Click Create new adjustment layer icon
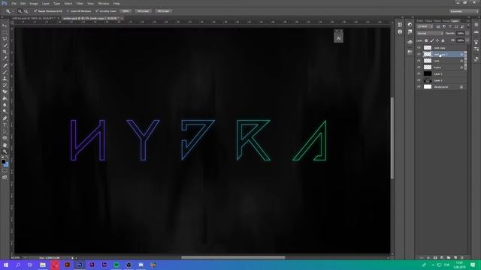 pos(442,258)
